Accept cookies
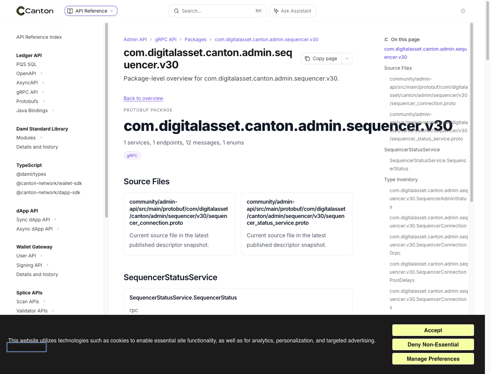Screen dimensions: 490x374 (x=433, y=330)
